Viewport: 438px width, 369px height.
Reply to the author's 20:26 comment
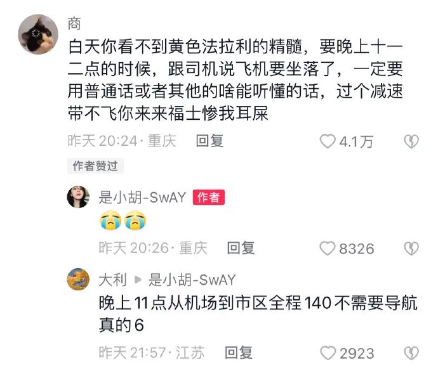241,248
